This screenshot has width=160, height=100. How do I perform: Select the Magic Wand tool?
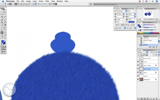[5, 15]
